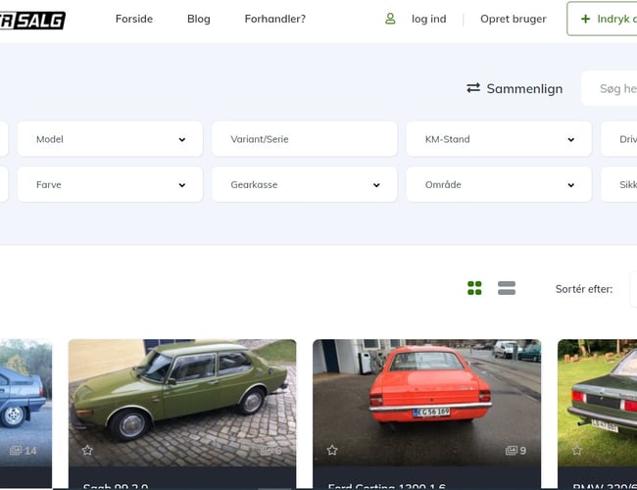Click the compare arrows icon
The width and height of the screenshot is (637, 490).
pyautogui.click(x=473, y=88)
